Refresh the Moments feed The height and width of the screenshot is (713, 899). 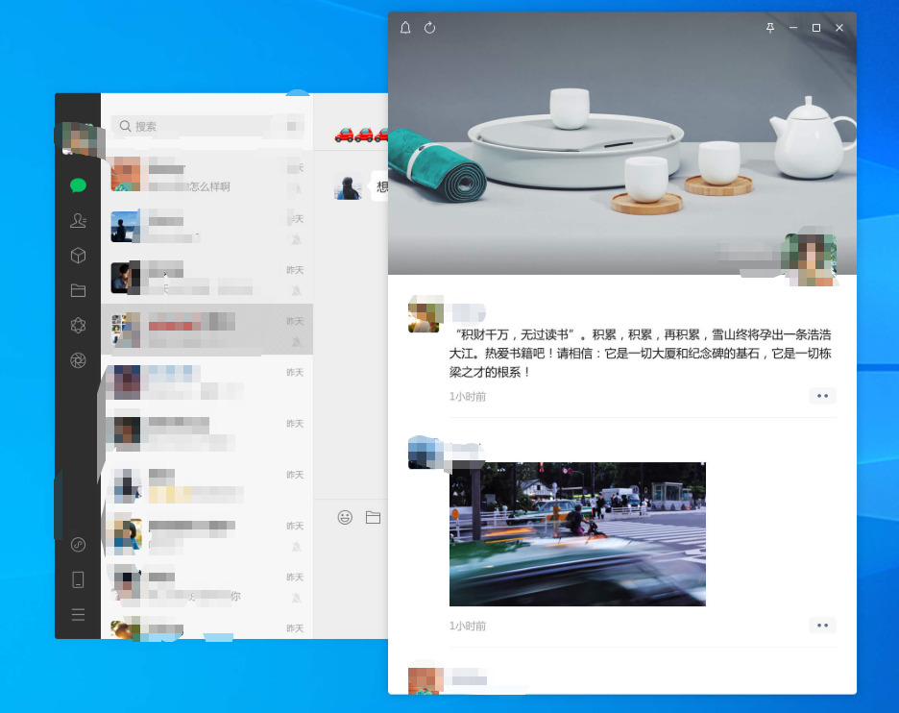click(x=429, y=28)
